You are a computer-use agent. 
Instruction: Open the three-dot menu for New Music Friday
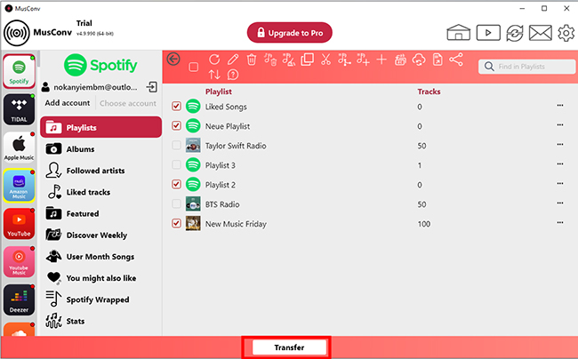coord(560,222)
